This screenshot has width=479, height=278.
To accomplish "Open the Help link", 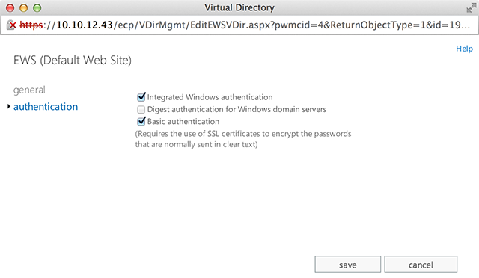I will pos(464,49).
